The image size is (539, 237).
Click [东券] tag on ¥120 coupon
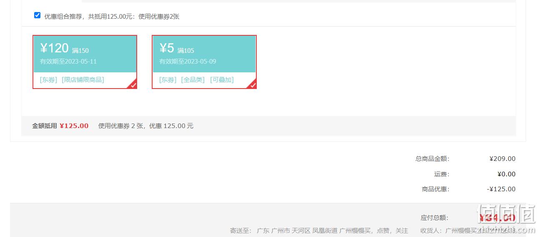pyautogui.click(x=48, y=80)
